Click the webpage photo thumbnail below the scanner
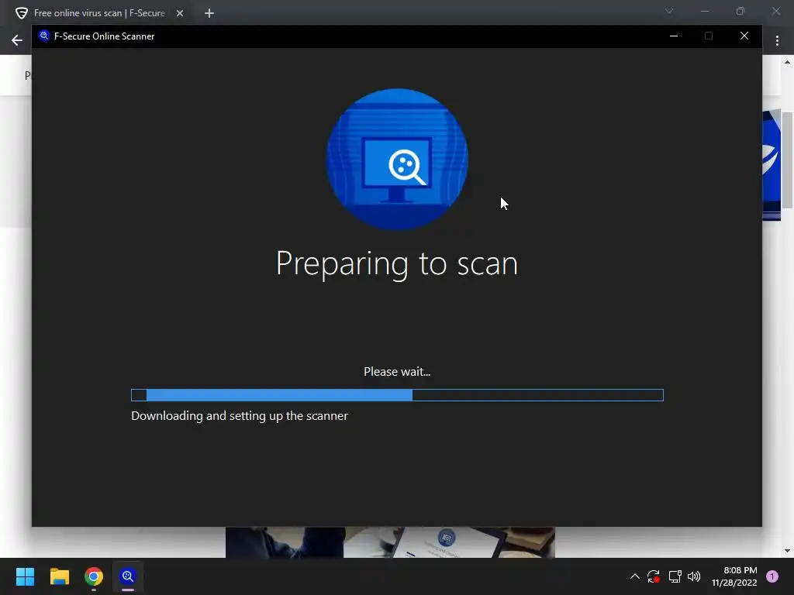Screen dimensions: 794x595 coord(390,542)
